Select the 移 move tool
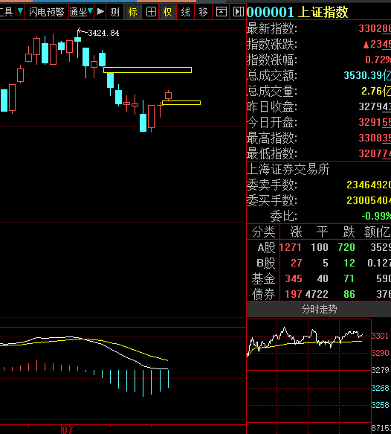Screen dimensions: 391x434 (203, 12)
